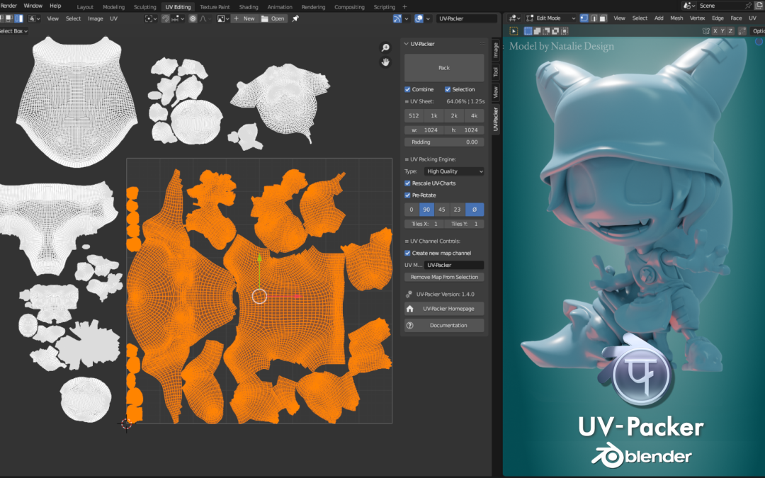Switch to the Texture Paint workspace tab
The image size is (765, 478).
pos(215,7)
